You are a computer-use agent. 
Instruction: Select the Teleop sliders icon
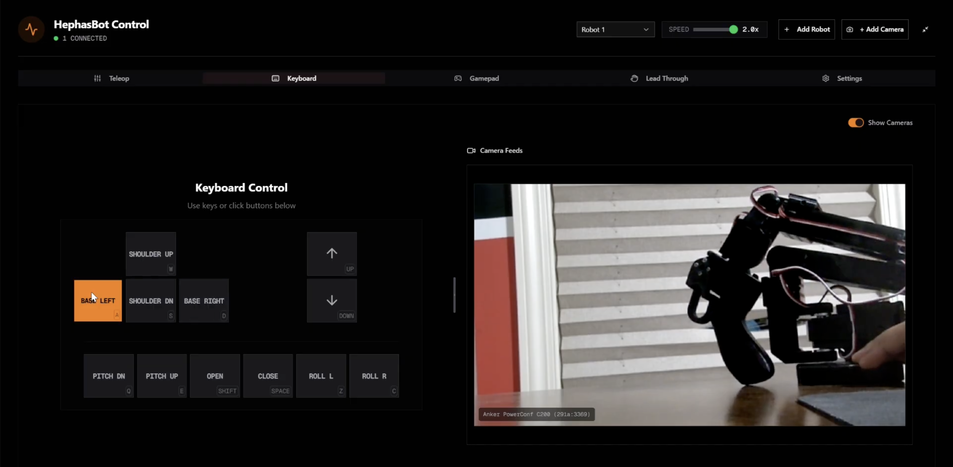[97, 78]
